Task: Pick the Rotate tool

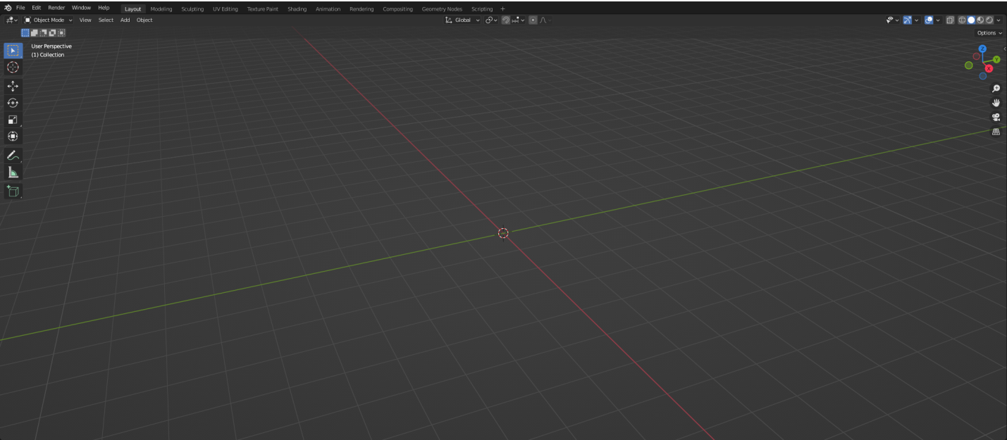Action: point(13,103)
